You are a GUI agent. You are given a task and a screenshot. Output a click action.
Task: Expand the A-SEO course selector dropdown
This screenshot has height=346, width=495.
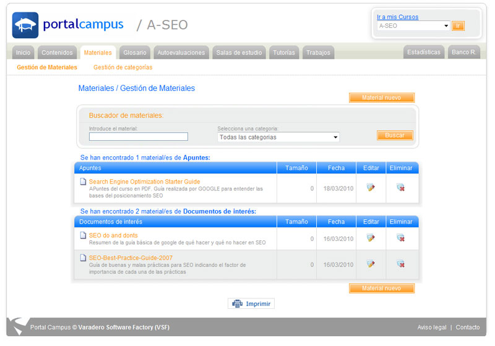pos(413,26)
